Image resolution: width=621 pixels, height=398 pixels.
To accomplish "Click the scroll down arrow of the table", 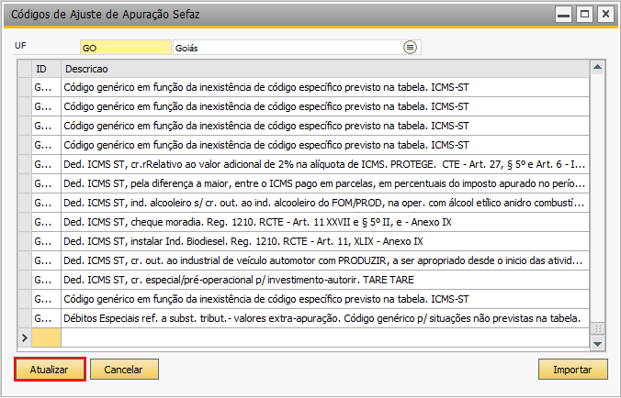I will coord(597,344).
